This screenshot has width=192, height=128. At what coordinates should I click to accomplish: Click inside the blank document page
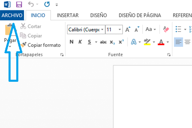tap(153, 97)
